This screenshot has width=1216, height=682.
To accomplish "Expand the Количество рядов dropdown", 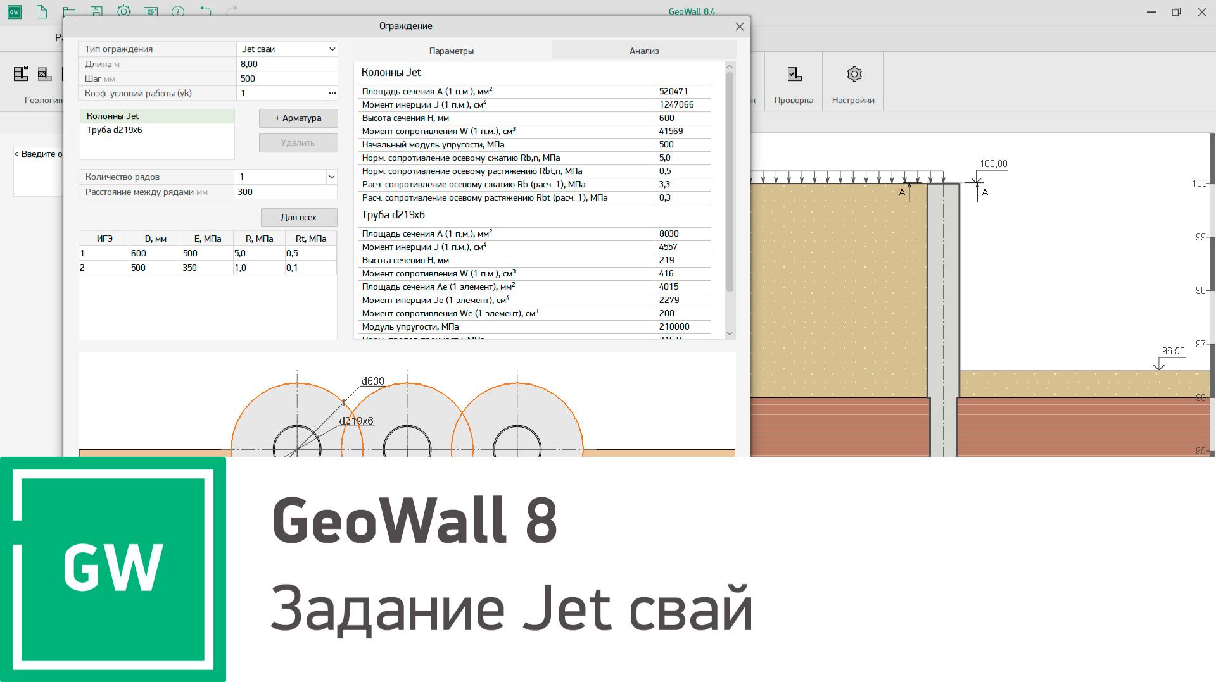I will (x=332, y=177).
